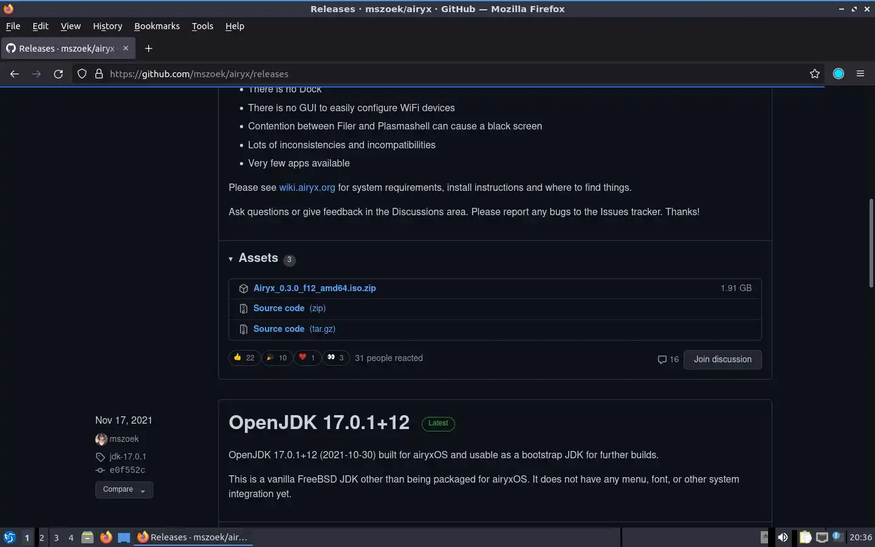Select the Releases · mszoek/airyx browser tab
Viewport: 875px width, 547px height.
click(68, 48)
